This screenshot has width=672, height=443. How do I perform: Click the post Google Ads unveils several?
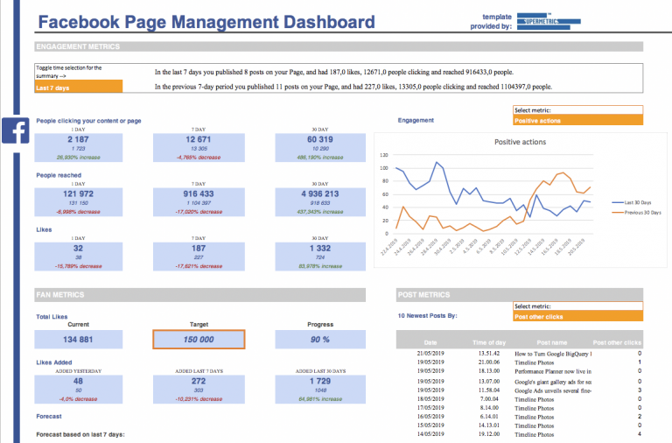[x=553, y=390]
